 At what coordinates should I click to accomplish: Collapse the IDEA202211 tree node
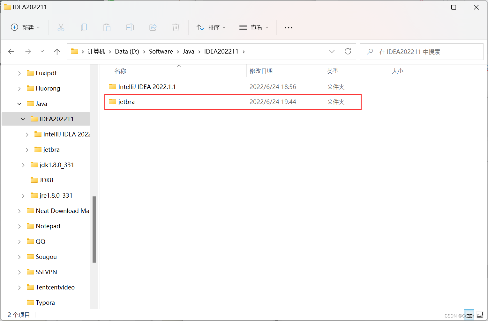click(x=23, y=119)
